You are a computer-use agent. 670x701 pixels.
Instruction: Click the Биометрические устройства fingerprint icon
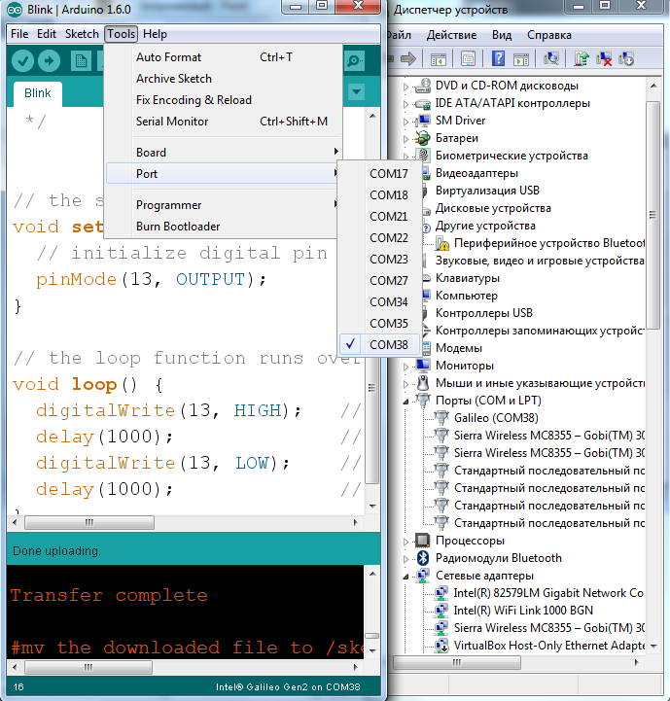pos(423,156)
